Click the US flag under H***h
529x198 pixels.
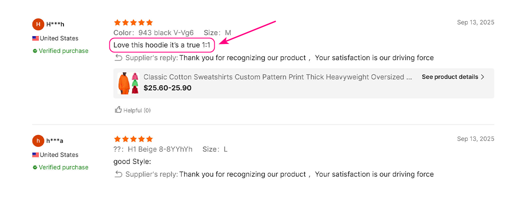click(x=36, y=38)
